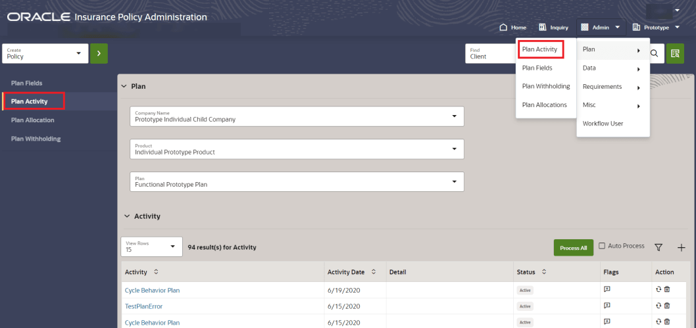
Task: Select Plan Activity in the Admin submenu
Action: tap(540, 49)
